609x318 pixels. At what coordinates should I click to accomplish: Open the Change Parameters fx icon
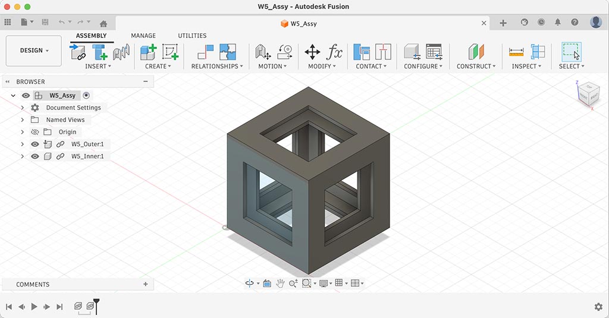pyautogui.click(x=334, y=52)
